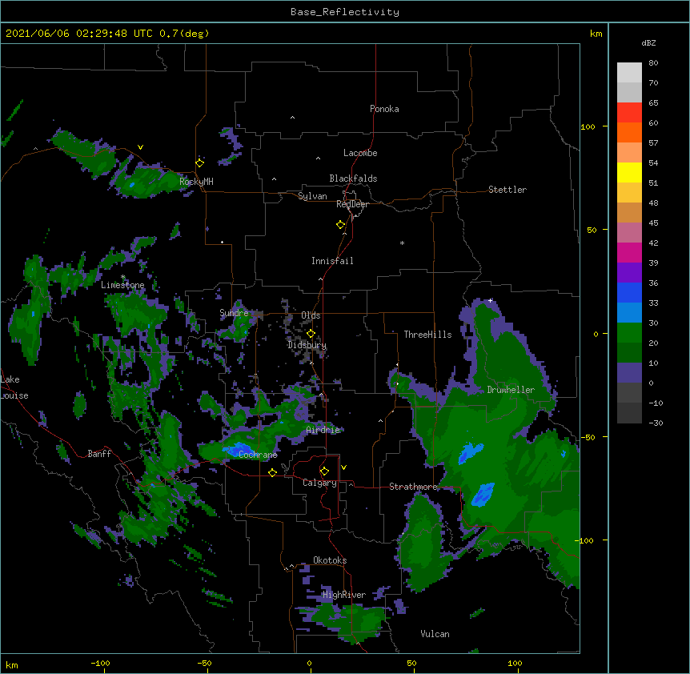Pick the orange 60 dBZ legend swatch
This screenshot has height=674, width=690.
(x=629, y=132)
